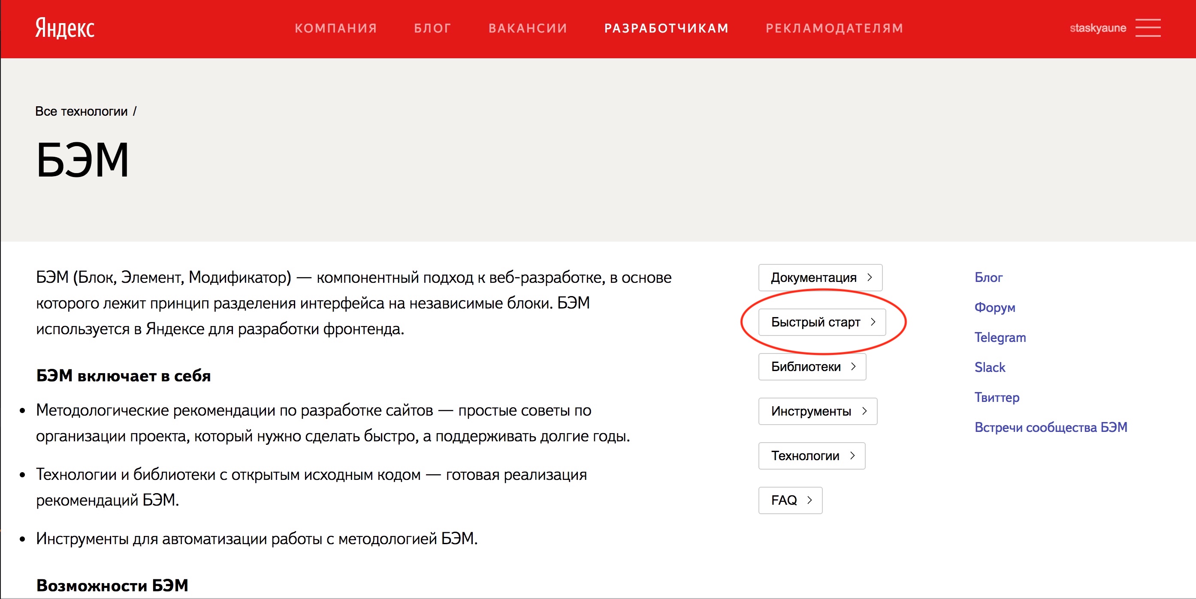Open the Slack link

(x=989, y=367)
